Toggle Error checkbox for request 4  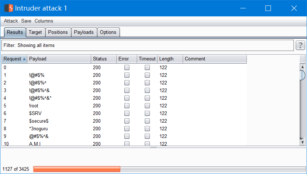(127, 98)
